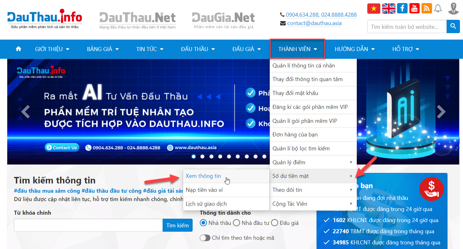The image size is (463, 249).
Task: Select the fifth carousel dot indicator
Action: (229, 157)
